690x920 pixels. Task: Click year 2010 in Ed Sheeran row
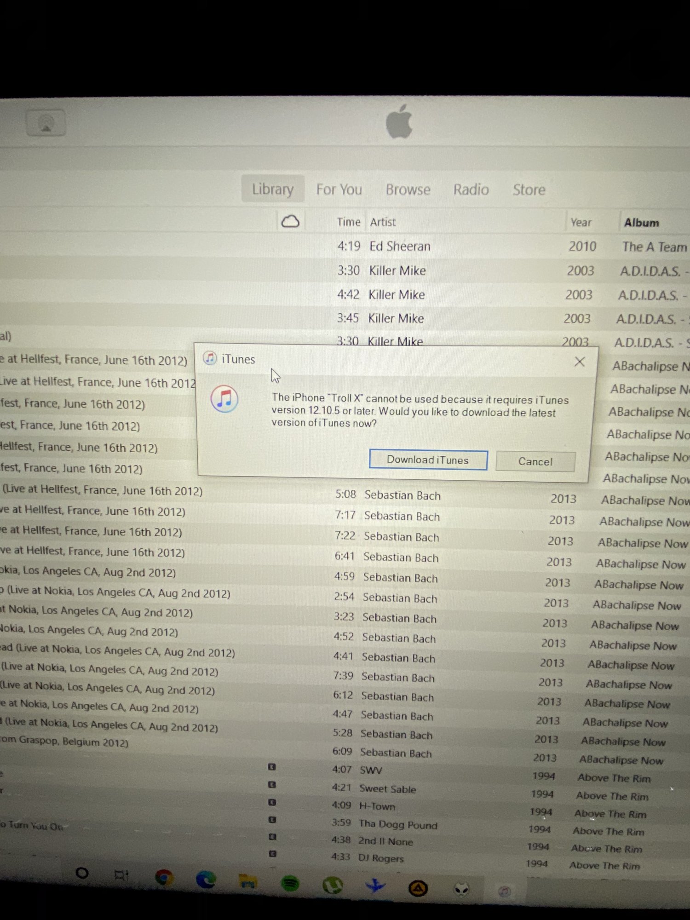[x=582, y=247]
